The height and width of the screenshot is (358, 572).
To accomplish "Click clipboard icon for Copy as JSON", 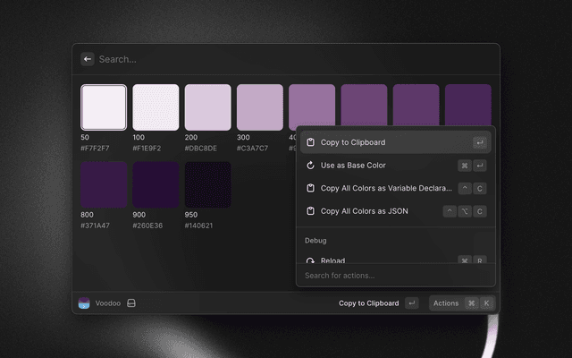I will pos(310,211).
